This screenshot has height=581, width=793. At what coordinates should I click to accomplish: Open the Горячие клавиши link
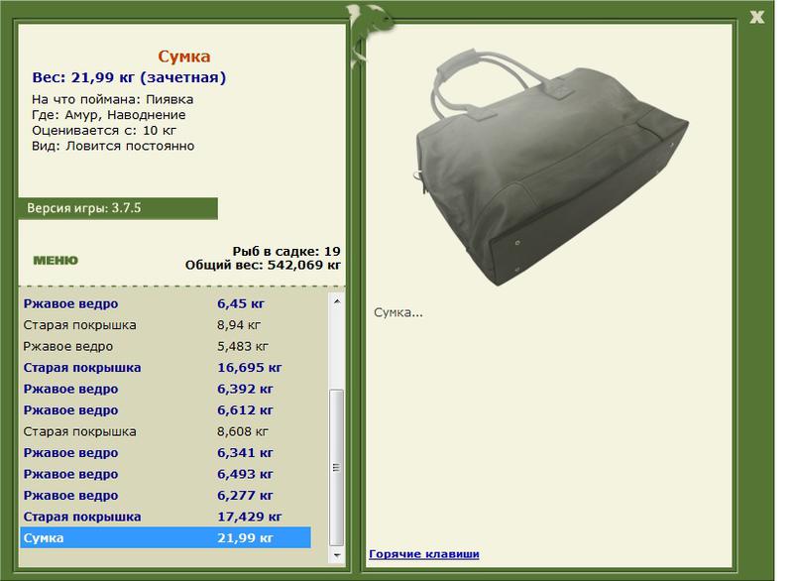(424, 554)
